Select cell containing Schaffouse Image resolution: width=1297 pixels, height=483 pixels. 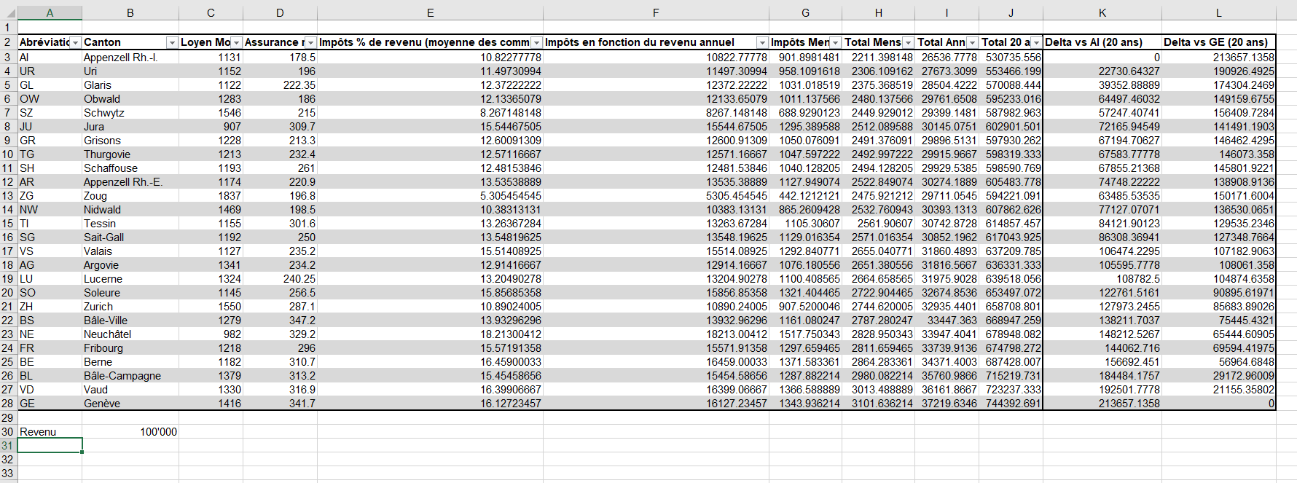click(x=130, y=168)
